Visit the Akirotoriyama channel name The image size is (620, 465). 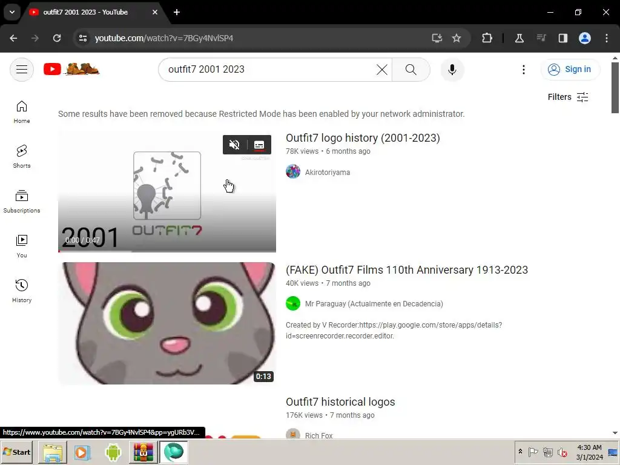[328, 173]
